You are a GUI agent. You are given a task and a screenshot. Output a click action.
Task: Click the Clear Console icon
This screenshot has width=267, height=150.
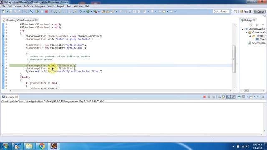click(x=219, y=97)
